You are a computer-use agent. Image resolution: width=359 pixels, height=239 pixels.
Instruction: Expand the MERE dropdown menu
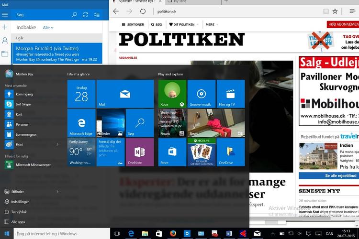(212, 24)
